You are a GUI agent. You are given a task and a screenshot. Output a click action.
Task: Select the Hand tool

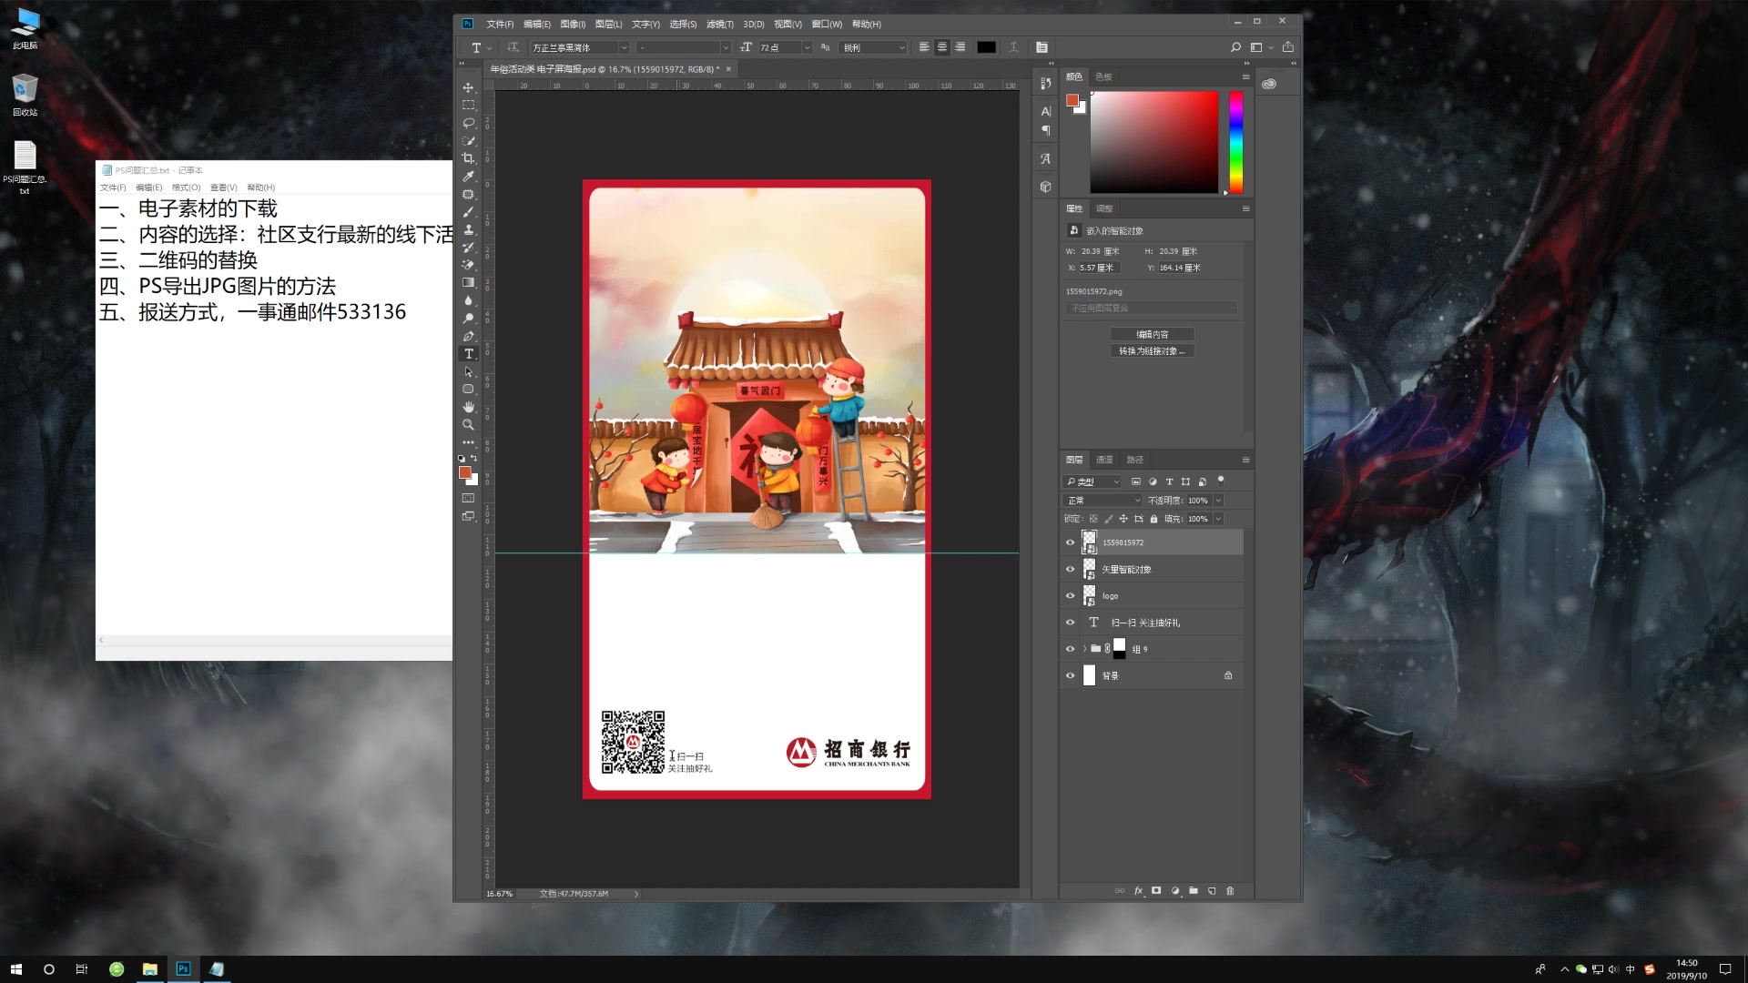coord(468,407)
